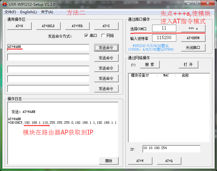Click 关闭串口 to close serial port

point(193,48)
